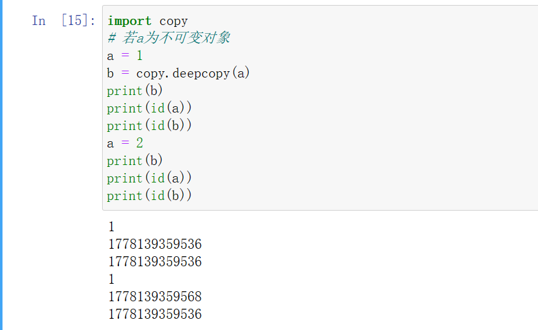Click the second print(b) statement
This screenshot has width=538, height=330.
(x=135, y=161)
